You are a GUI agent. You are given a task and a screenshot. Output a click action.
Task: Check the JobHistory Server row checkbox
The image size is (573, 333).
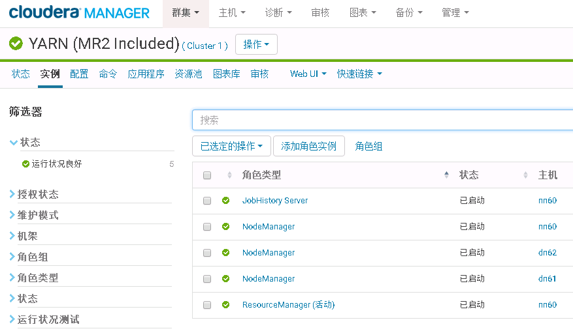coord(207,201)
